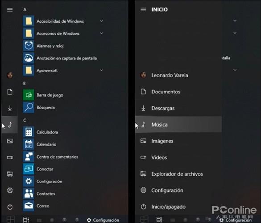Open File Explorer icon in the left sidebar

10,174
